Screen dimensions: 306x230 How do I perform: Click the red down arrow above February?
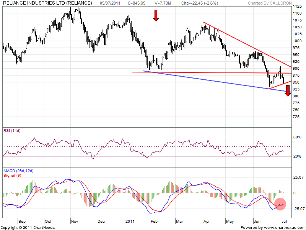coord(156,15)
